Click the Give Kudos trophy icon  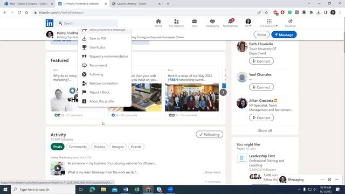[84, 47]
